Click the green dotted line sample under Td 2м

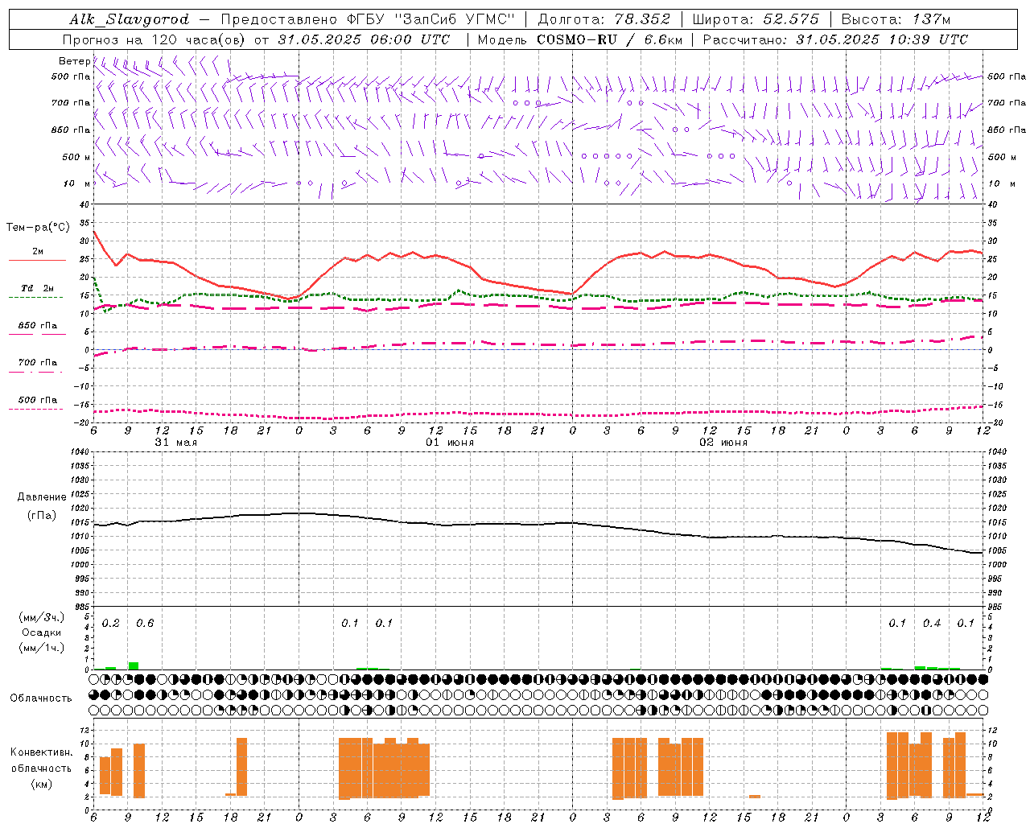coord(36,298)
